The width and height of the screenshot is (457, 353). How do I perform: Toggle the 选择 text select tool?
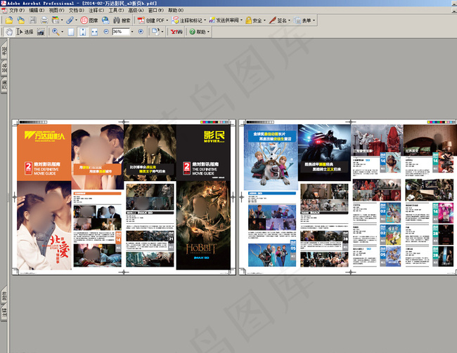click(25, 32)
